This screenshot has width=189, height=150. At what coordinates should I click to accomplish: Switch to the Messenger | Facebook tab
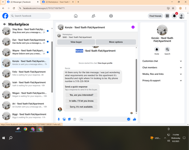tap(23, 2)
